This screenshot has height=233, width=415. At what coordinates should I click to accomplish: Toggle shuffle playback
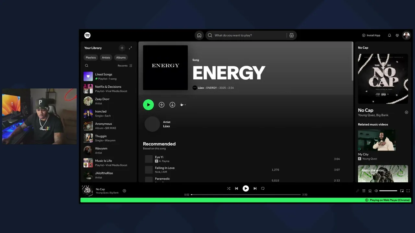pos(229,188)
